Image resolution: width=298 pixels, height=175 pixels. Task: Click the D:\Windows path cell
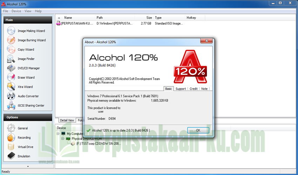[x=114, y=23]
